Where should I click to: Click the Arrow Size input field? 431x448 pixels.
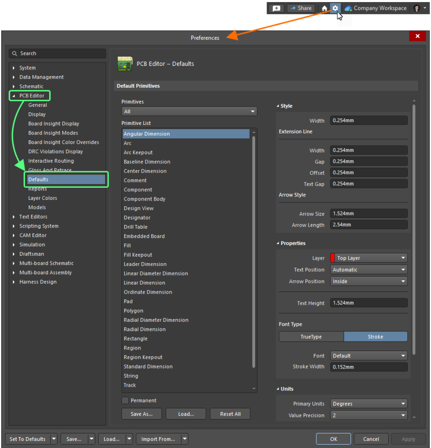[368, 214]
